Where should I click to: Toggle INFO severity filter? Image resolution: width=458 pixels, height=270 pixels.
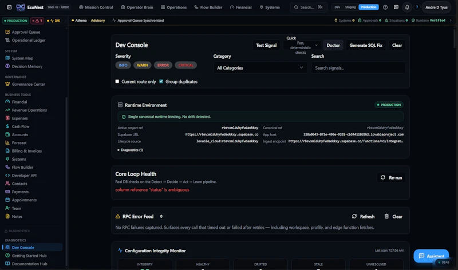click(123, 65)
